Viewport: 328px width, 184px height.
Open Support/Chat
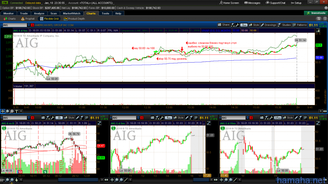pyautogui.click(x=275, y=3)
